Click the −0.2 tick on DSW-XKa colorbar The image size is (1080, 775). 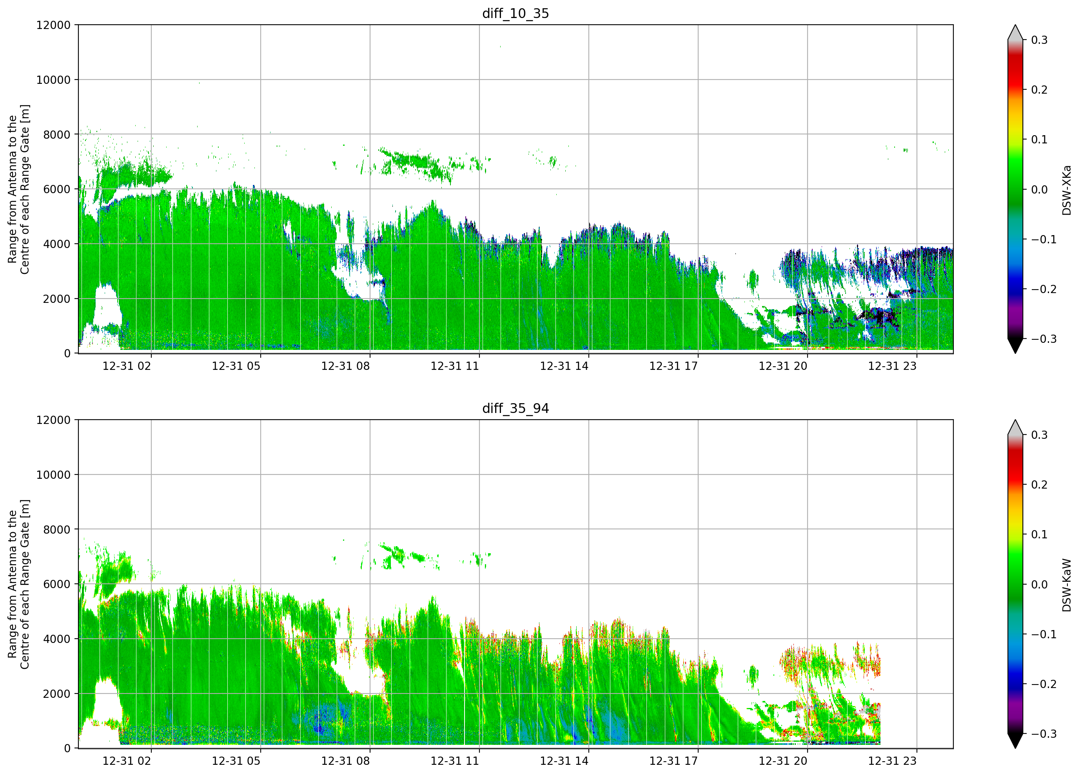point(1044,290)
